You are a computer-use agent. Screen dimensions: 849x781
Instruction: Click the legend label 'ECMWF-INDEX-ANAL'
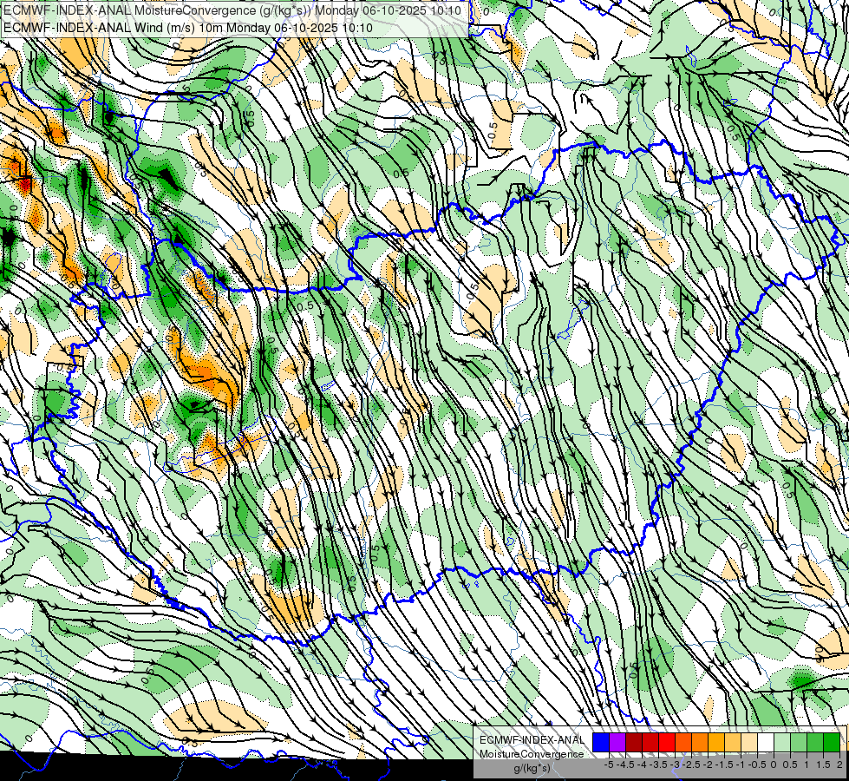[x=532, y=740]
